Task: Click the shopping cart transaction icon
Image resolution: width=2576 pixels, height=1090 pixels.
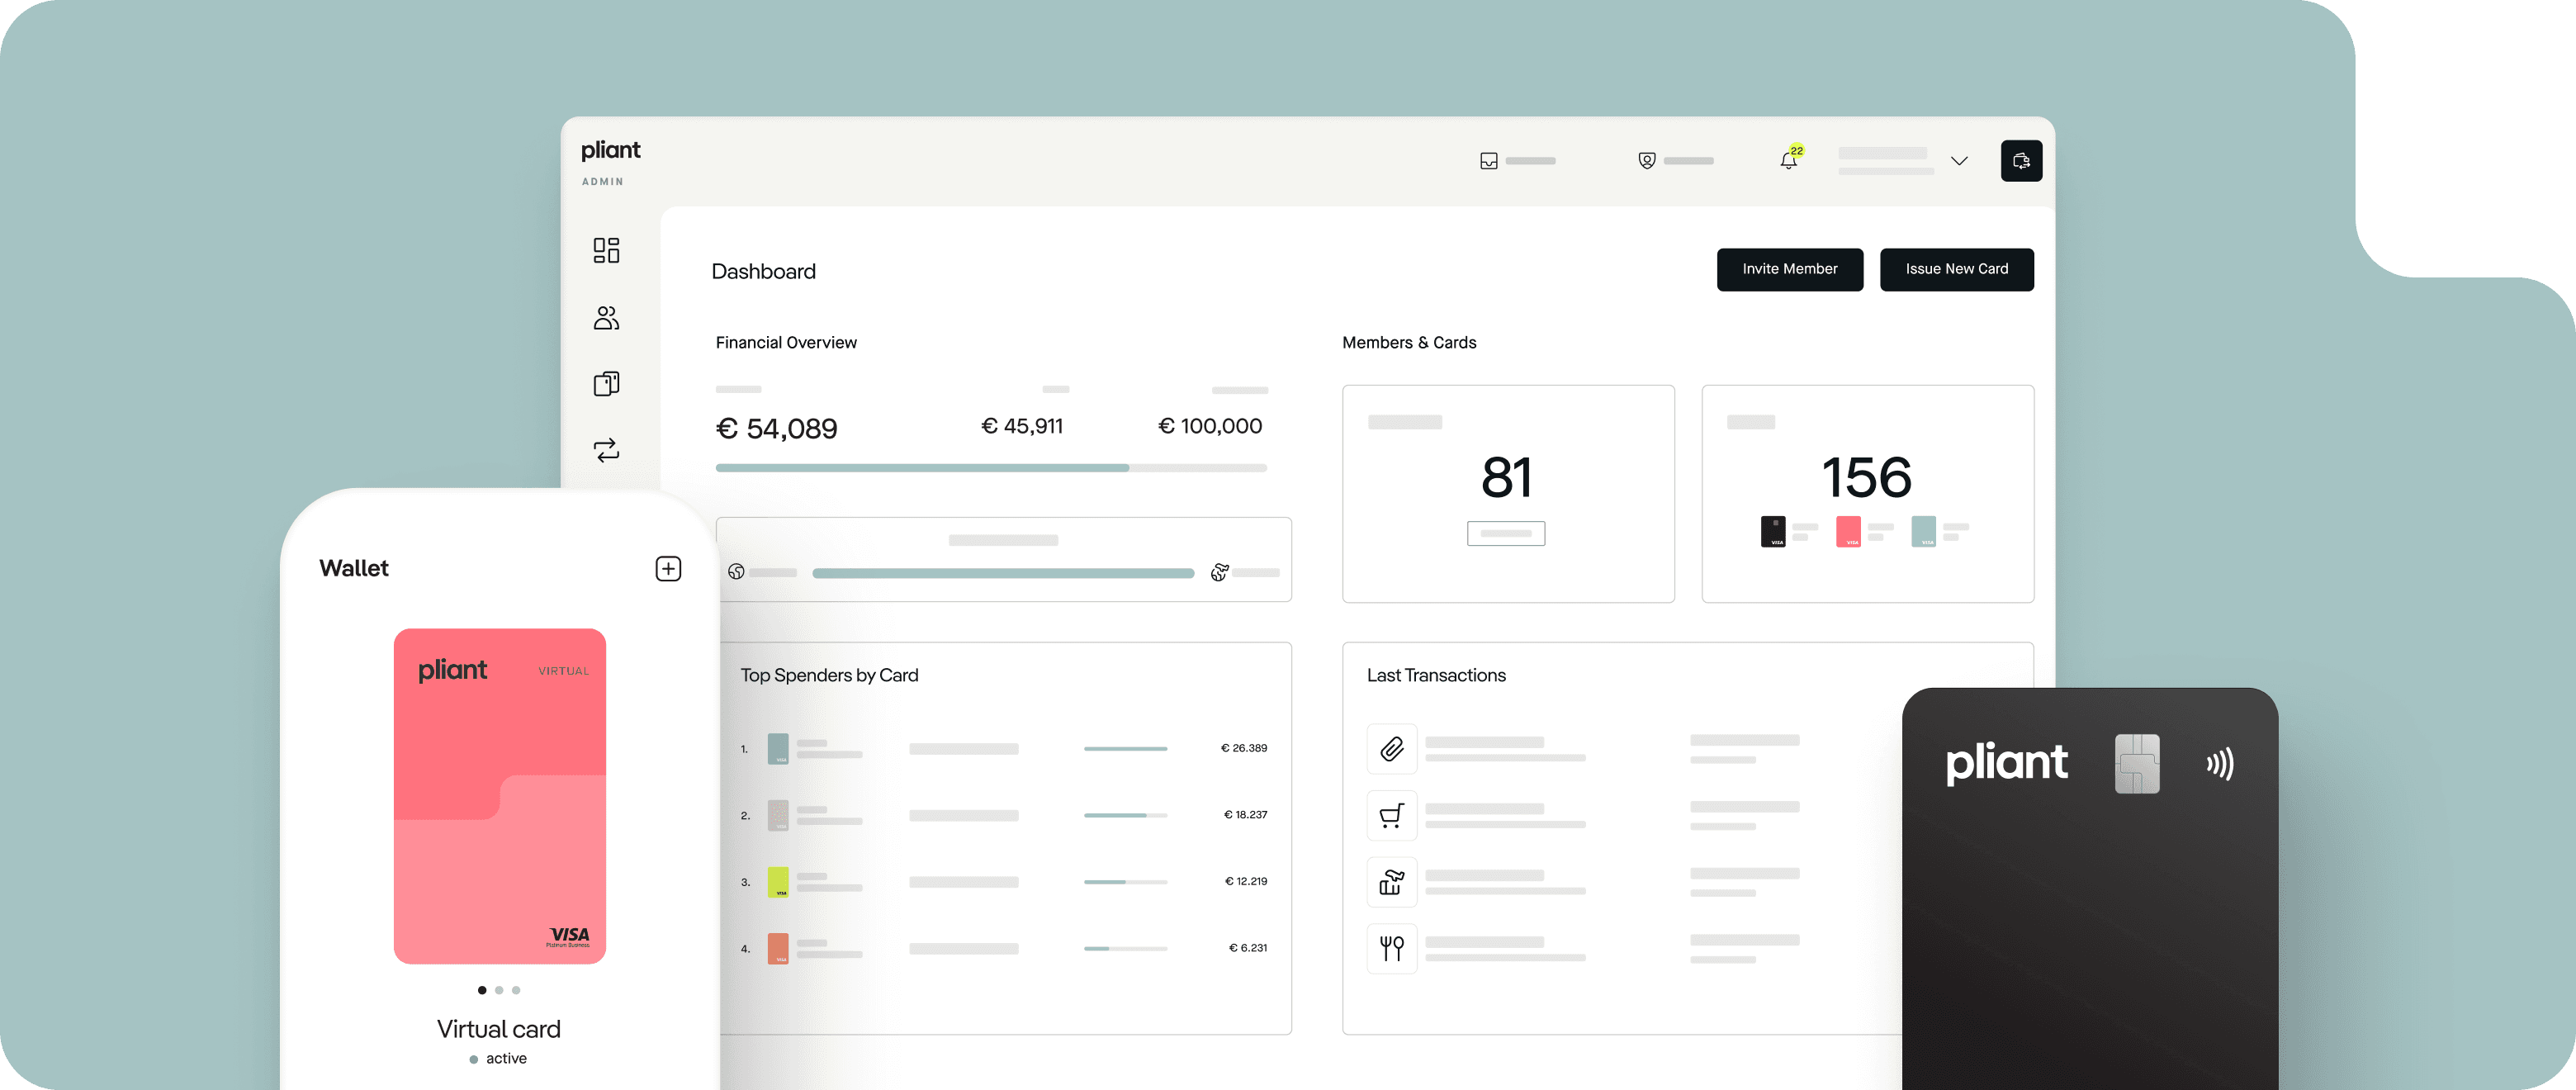Action: pos(1391,815)
